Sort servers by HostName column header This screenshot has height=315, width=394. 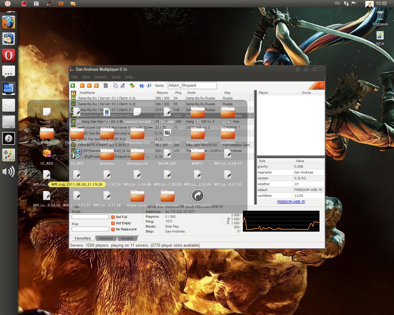87,93
